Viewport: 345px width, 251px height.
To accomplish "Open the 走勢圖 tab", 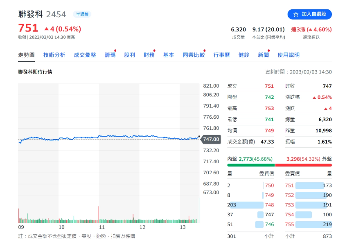I will click(x=26, y=55).
